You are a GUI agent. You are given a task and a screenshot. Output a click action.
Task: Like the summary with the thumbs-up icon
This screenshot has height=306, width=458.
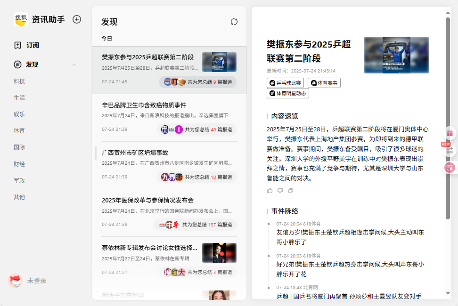coord(270,191)
